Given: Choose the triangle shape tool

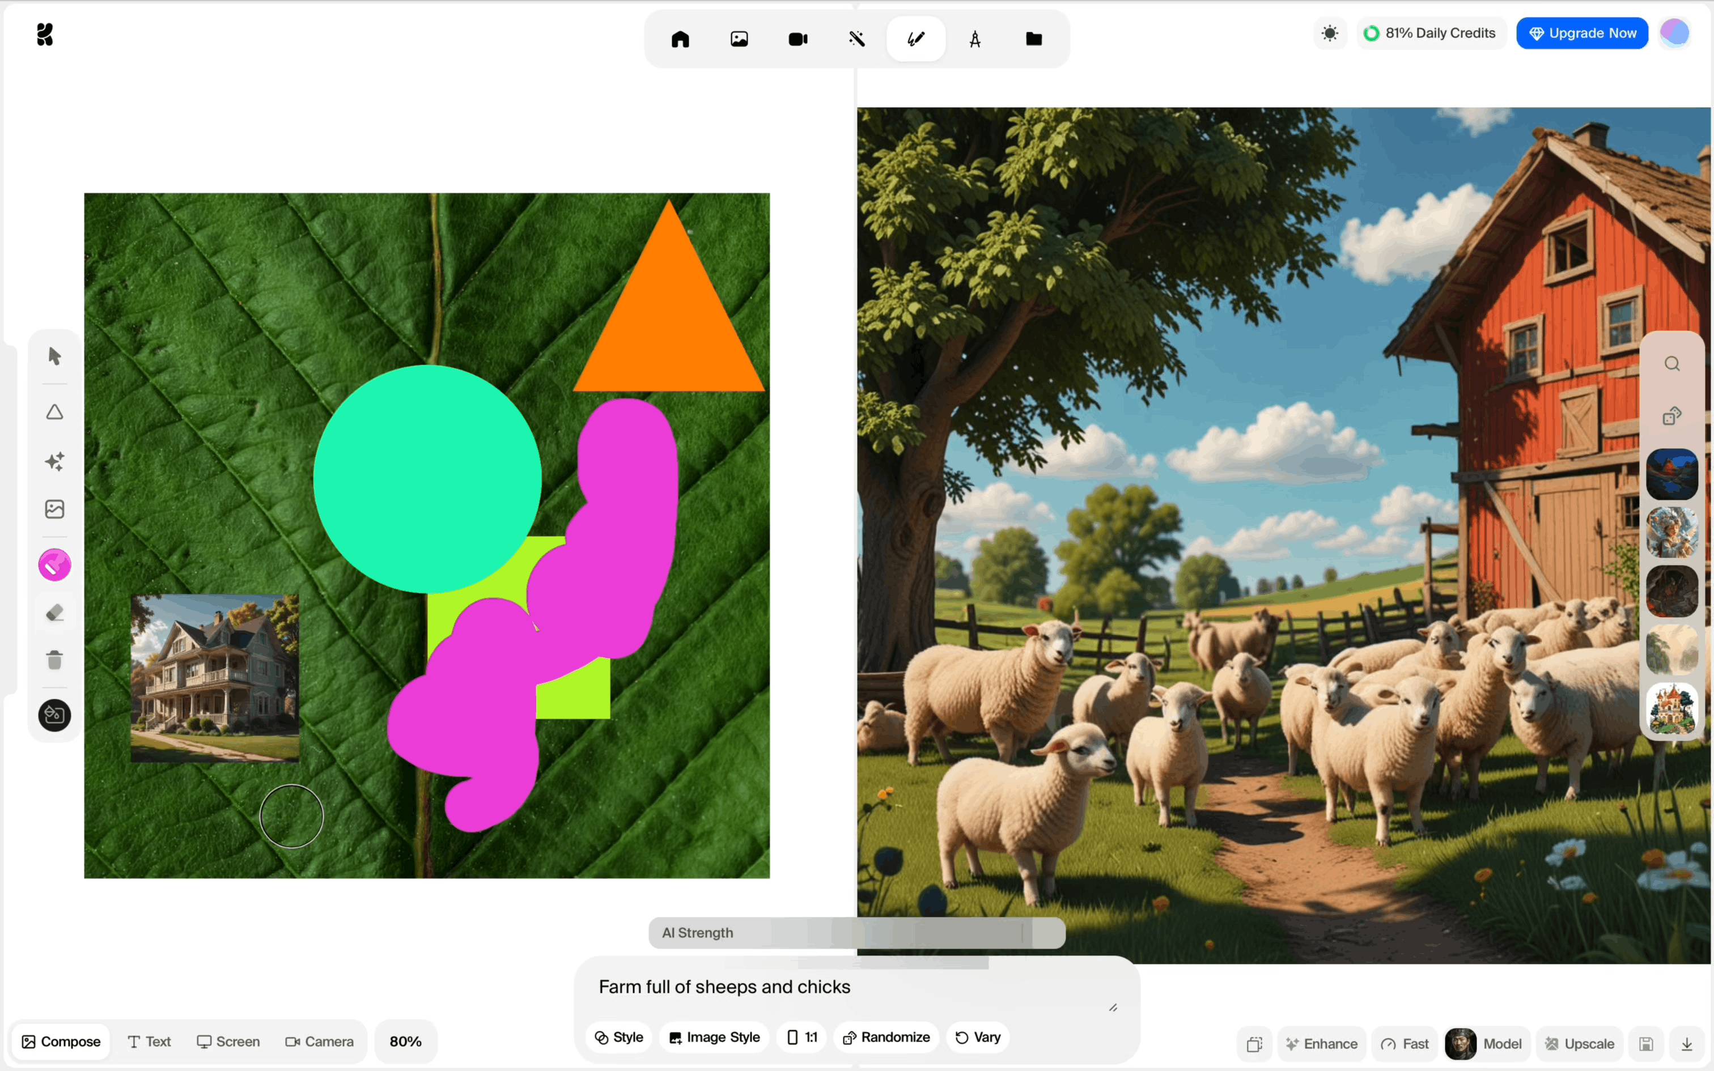Looking at the screenshot, I should pos(54,413).
